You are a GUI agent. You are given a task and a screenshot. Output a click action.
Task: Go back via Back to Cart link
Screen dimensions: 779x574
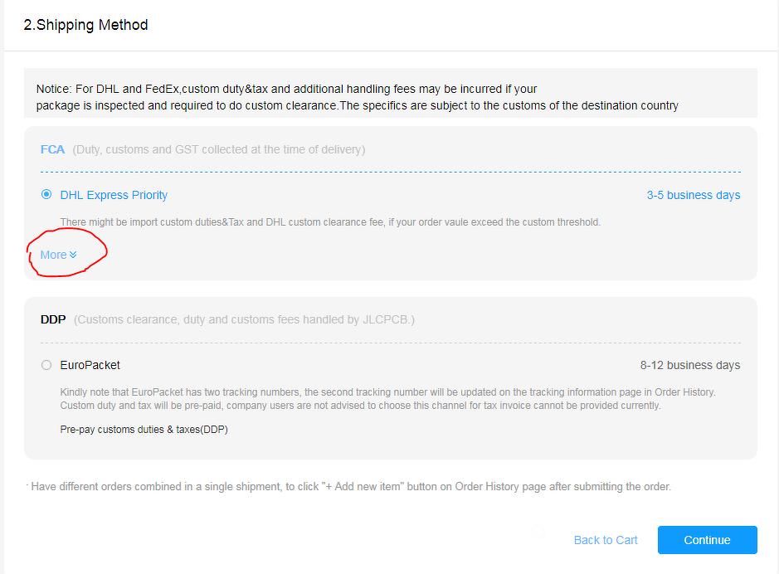click(x=606, y=540)
